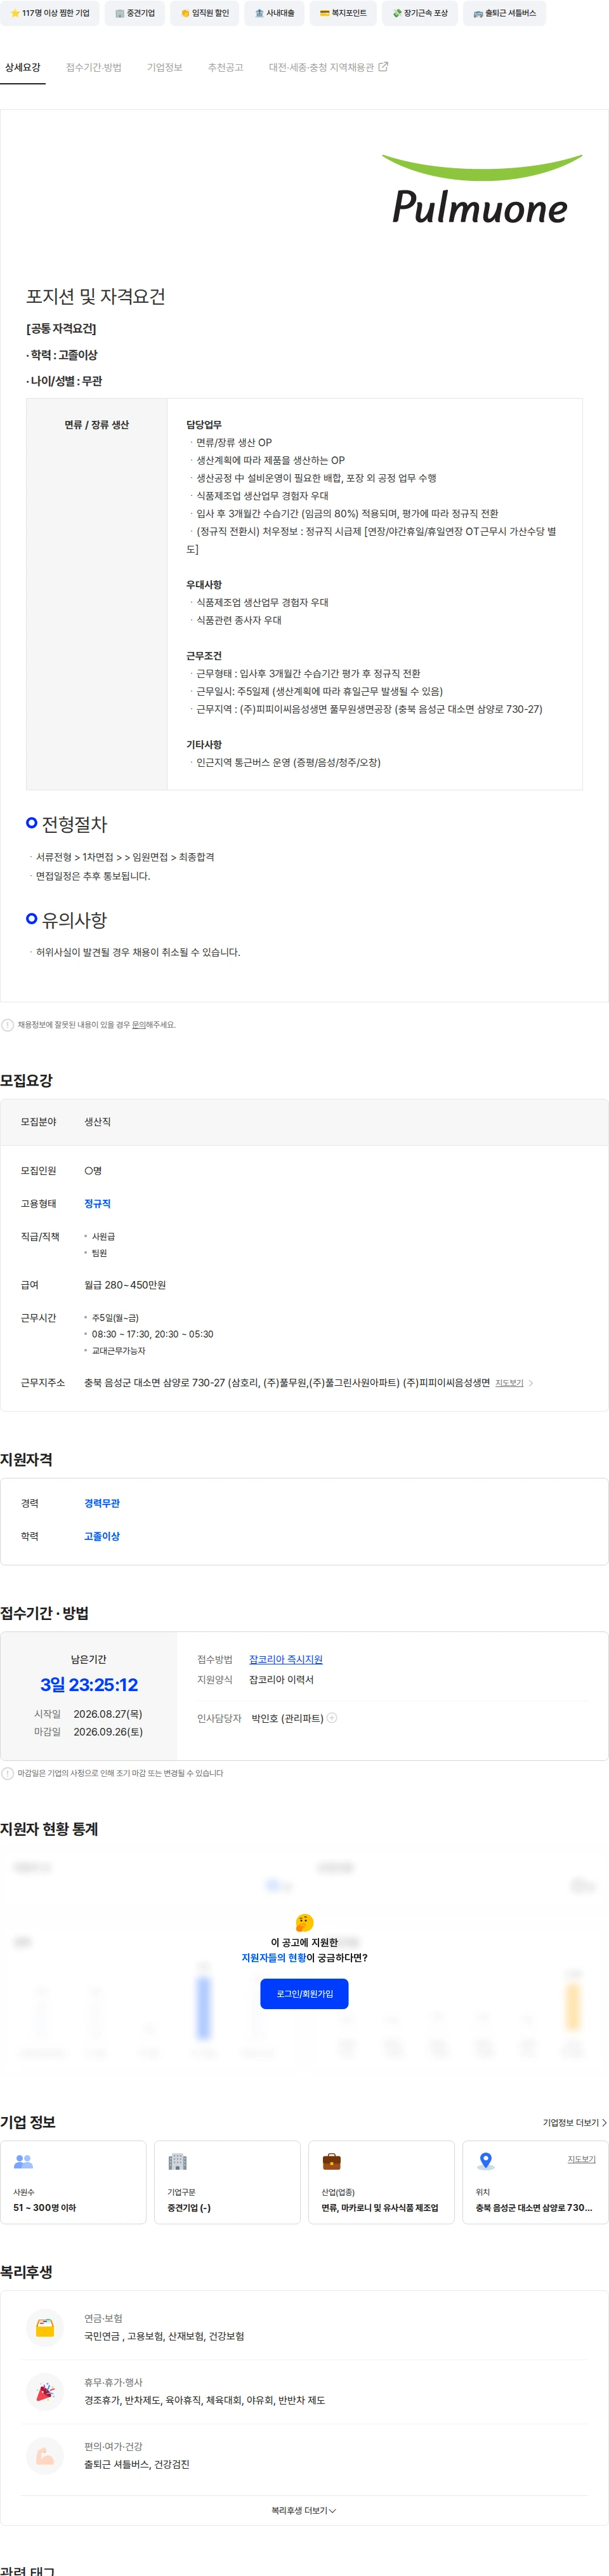Click the 위치 map pin icon
This screenshot has width=609, height=2576.
pyautogui.click(x=486, y=2161)
